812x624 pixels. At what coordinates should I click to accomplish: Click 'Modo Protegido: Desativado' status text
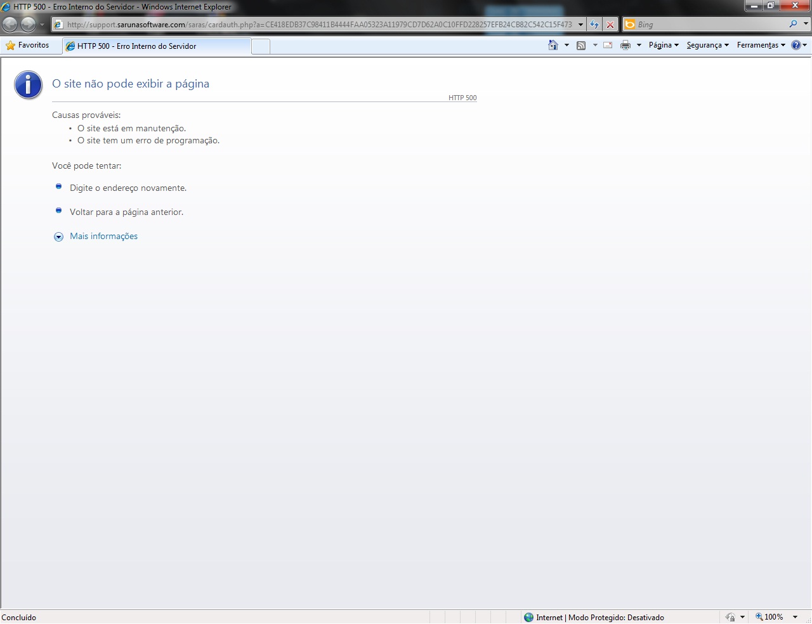pyautogui.click(x=616, y=617)
